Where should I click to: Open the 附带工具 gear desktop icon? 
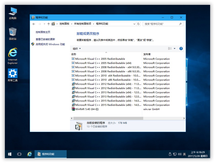(13, 75)
